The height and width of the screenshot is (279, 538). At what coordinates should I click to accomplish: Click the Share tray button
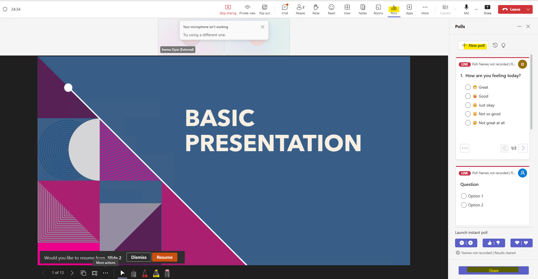(487, 9)
